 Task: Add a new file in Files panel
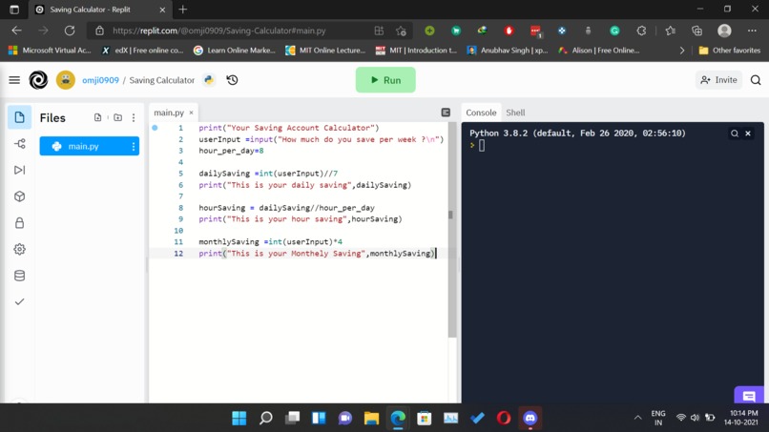pos(97,117)
